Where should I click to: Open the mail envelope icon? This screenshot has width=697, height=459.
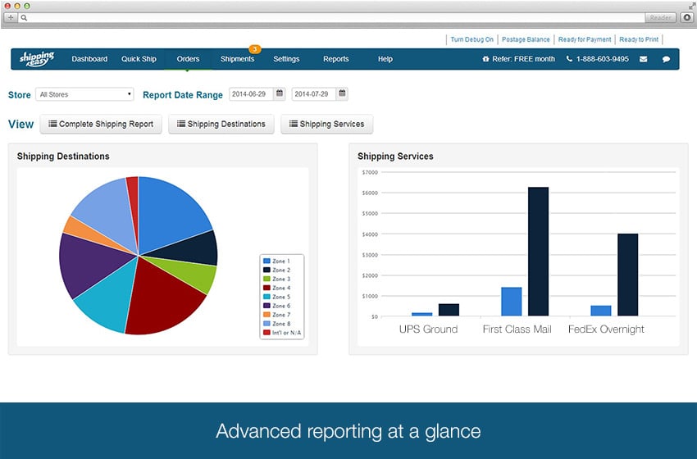644,59
